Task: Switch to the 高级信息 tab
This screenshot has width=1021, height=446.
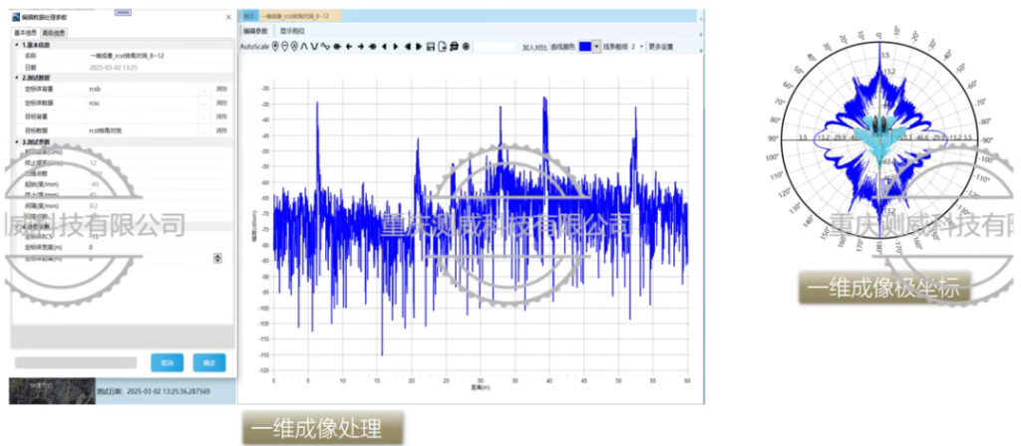Action: (x=53, y=33)
